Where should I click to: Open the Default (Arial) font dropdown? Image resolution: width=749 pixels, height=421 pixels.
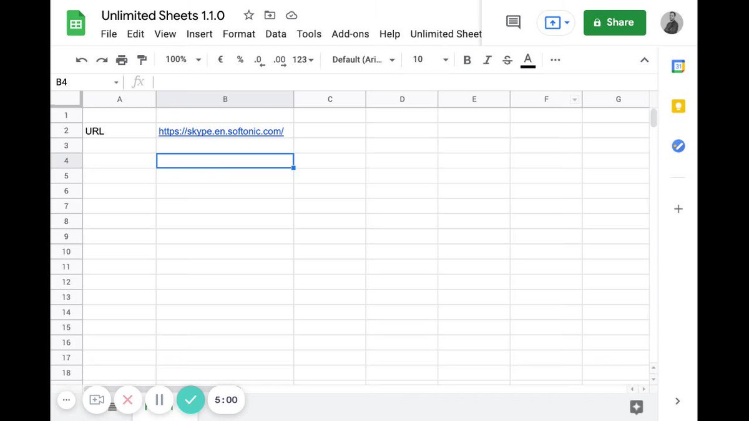pos(364,59)
